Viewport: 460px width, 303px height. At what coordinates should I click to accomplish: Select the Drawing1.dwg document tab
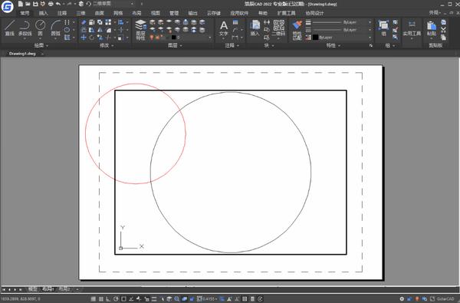coord(22,54)
